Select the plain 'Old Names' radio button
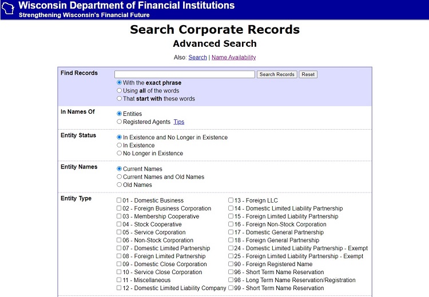The width and height of the screenshot is (429, 297). click(x=120, y=184)
